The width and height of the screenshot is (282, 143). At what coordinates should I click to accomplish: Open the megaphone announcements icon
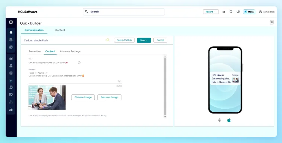coord(238,12)
